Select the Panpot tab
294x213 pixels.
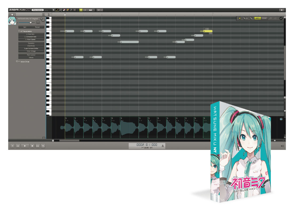pos(37,27)
